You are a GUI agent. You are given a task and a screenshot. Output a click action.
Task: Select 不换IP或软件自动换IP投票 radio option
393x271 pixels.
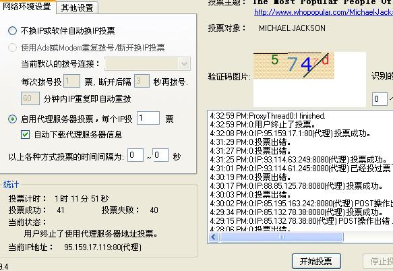pyautogui.click(x=12, y=31)
